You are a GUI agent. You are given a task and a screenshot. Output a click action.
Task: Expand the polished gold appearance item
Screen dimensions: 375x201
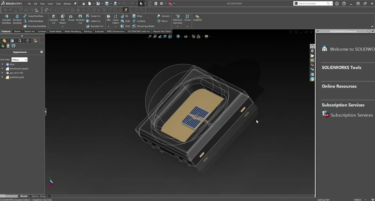2,77
